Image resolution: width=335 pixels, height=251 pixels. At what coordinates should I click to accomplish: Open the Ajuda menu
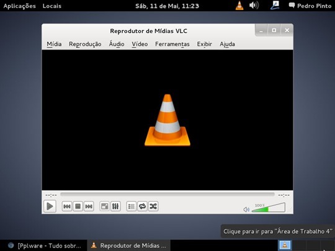coord(227,44)
